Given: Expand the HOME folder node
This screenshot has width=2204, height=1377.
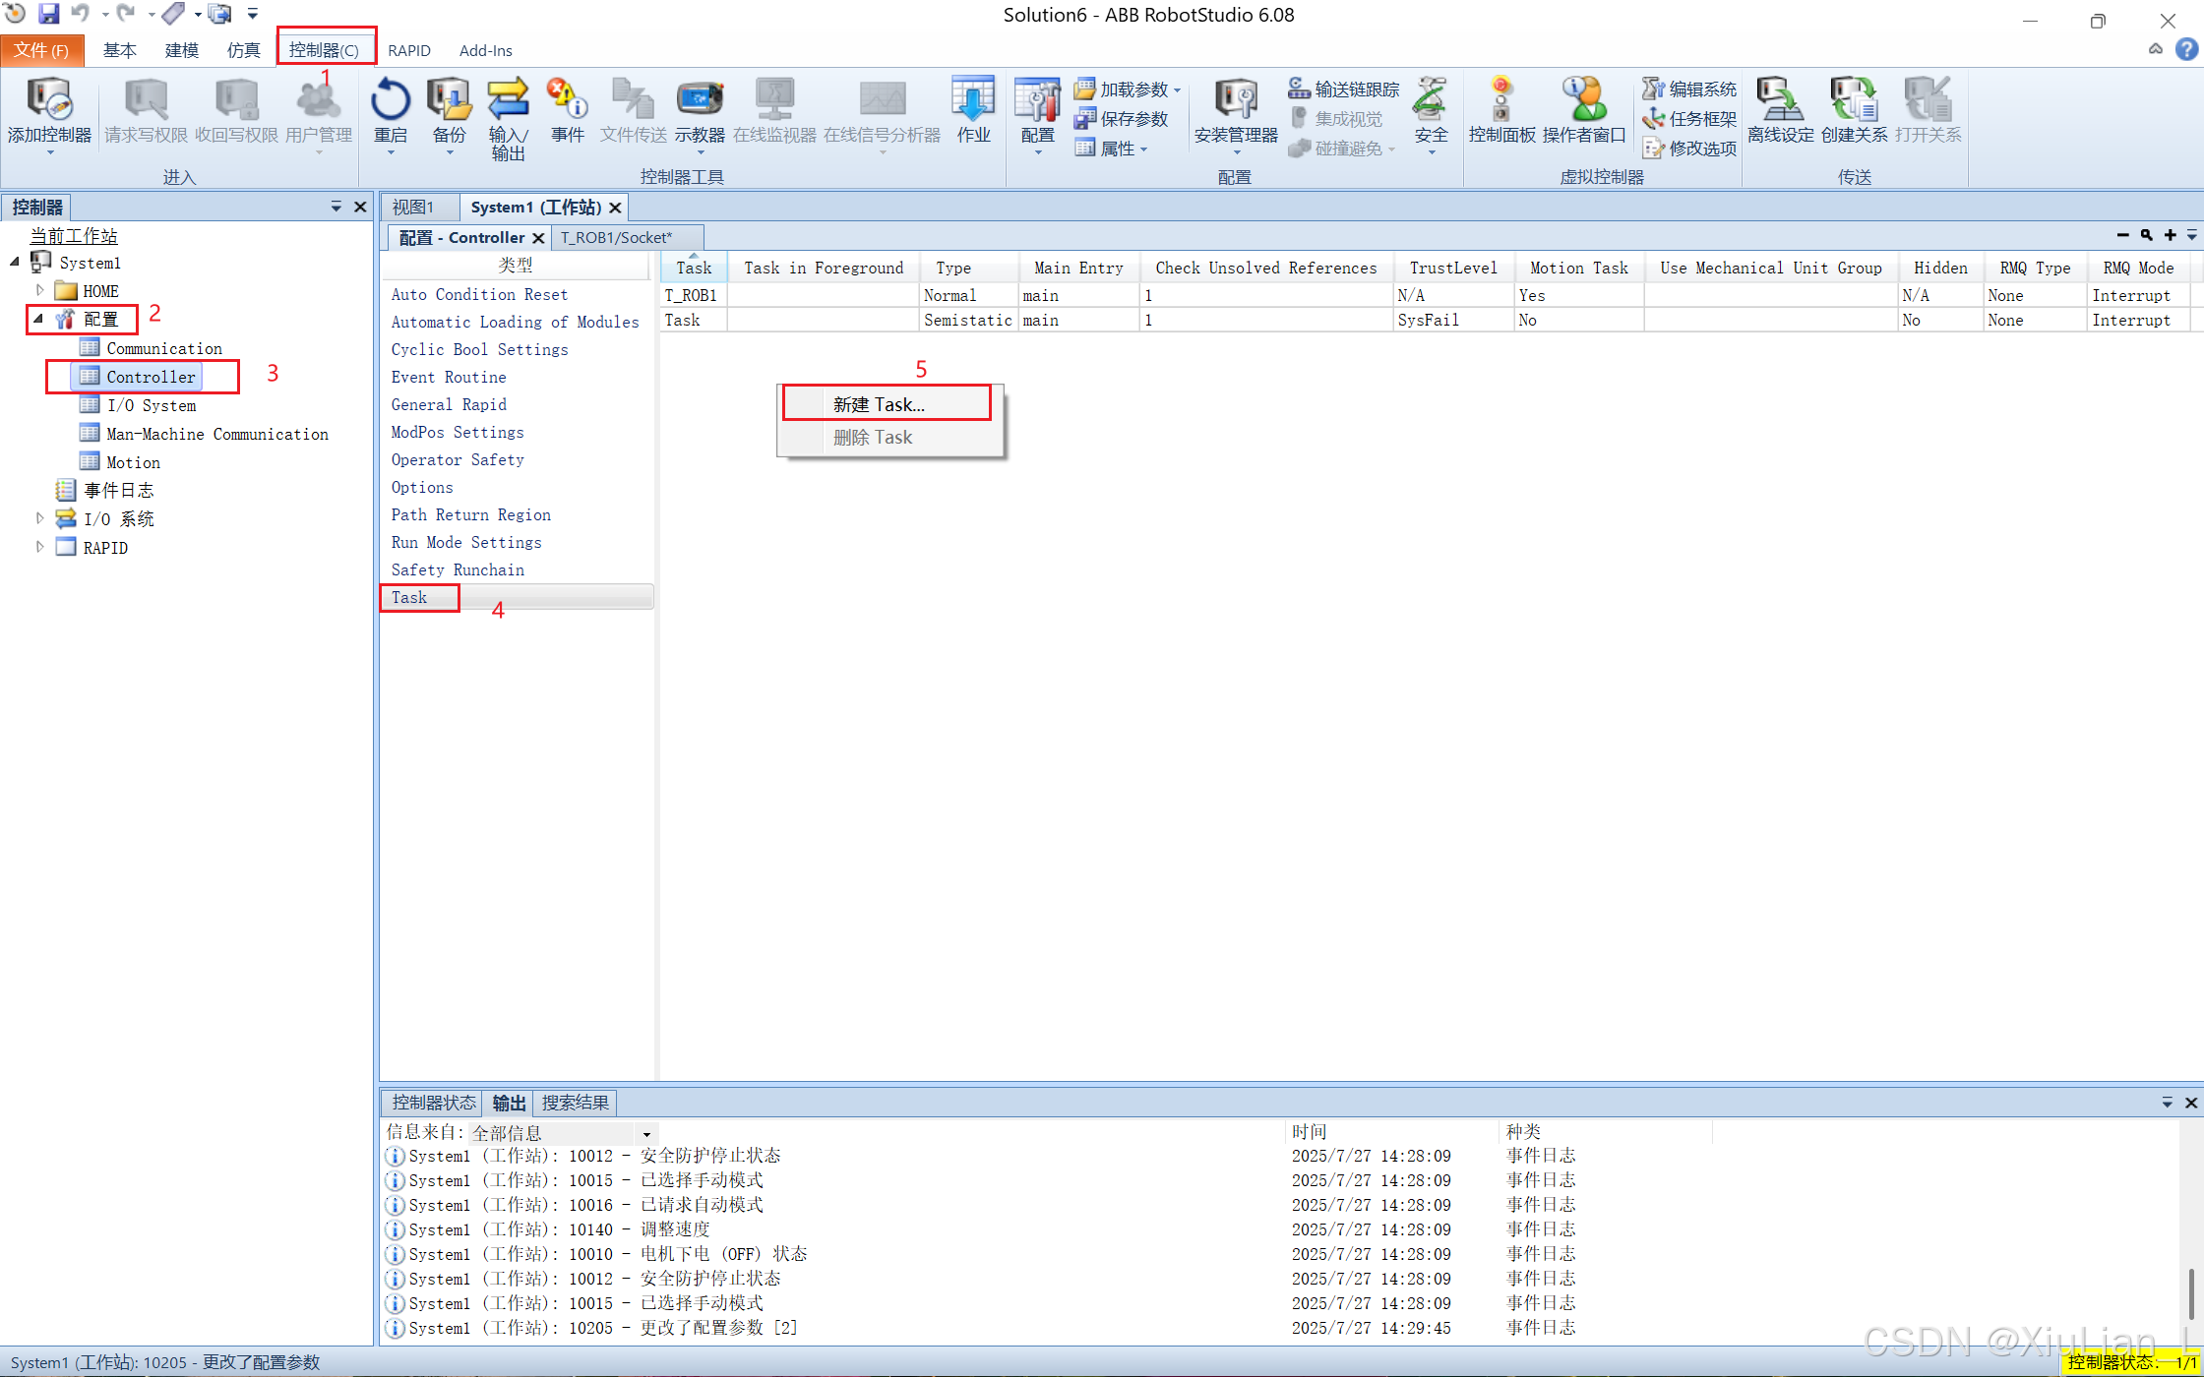Looking at the screenshot, I should pos(39,291).
